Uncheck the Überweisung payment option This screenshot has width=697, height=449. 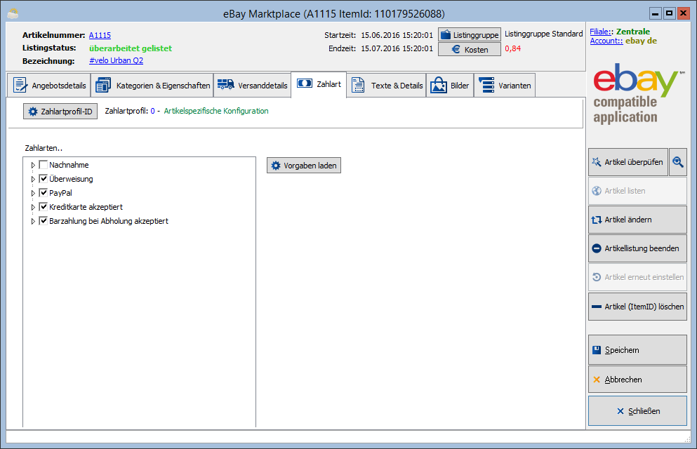pyautogui.click(x=43, y=179)
